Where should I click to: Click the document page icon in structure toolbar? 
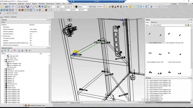click(x=19, y=50)
